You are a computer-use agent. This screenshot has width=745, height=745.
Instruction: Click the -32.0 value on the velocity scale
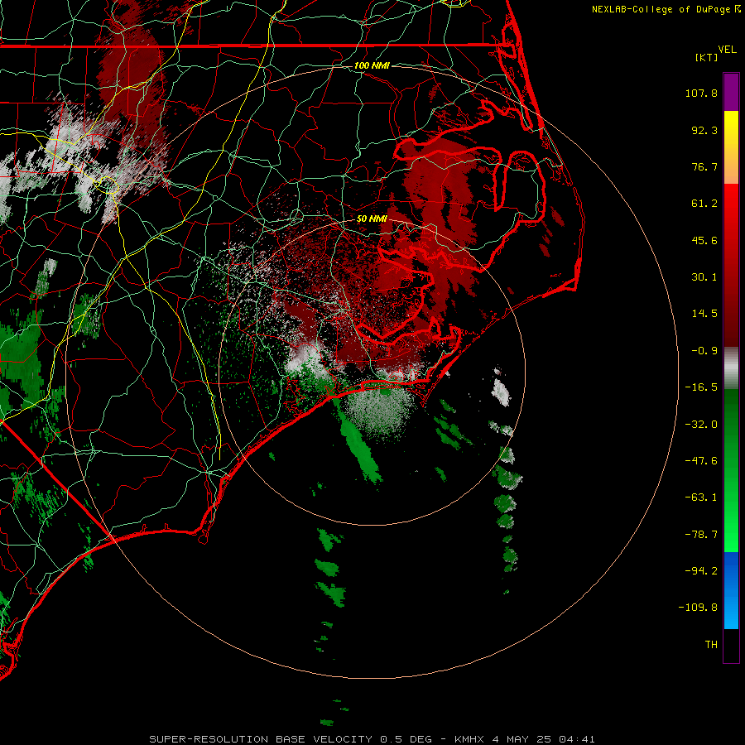(x=701, y=425)
